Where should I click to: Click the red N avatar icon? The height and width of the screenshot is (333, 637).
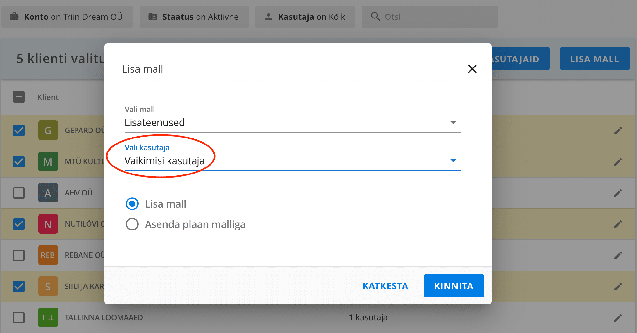point(48,224)
